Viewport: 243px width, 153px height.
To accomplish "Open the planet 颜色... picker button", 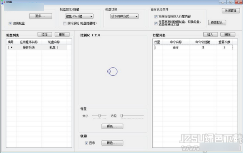I will coord(112,126).
